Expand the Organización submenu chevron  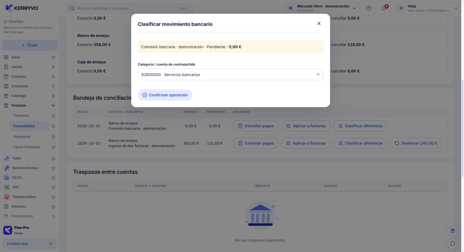coord(53,216)
